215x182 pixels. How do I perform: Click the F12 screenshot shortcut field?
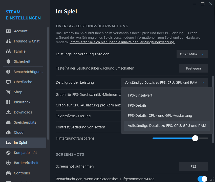click(x=193, y=166)
